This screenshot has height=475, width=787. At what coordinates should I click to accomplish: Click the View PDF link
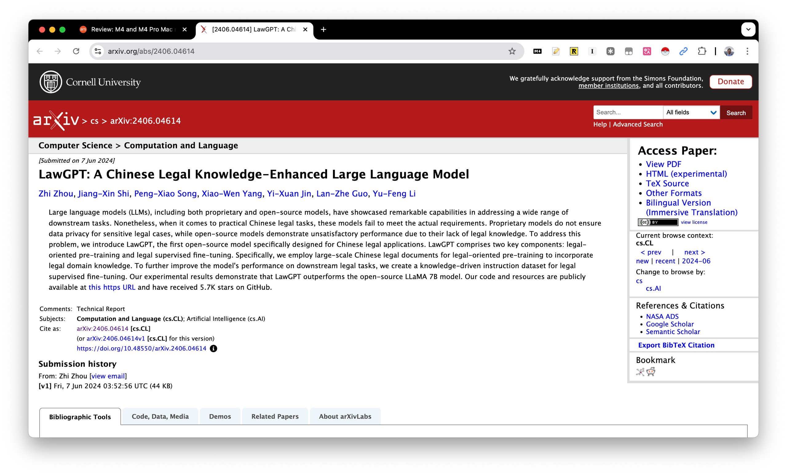click(x=663, y=164)
